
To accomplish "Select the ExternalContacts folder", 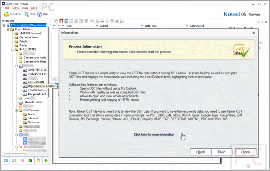I will [x=33, y=102].
